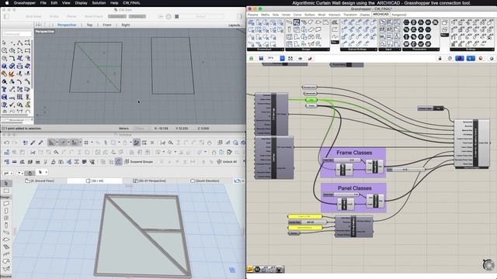Image resolution: width=497 pixels, height=279 pixels.
Task: Open the ARCHICAD tab in Grasshopper ribbon
Action: 381,15
